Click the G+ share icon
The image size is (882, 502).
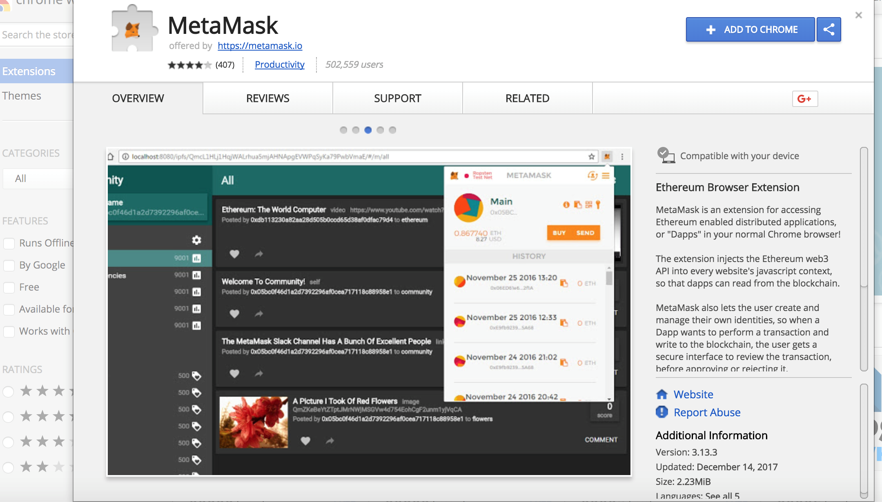point(804,98)
